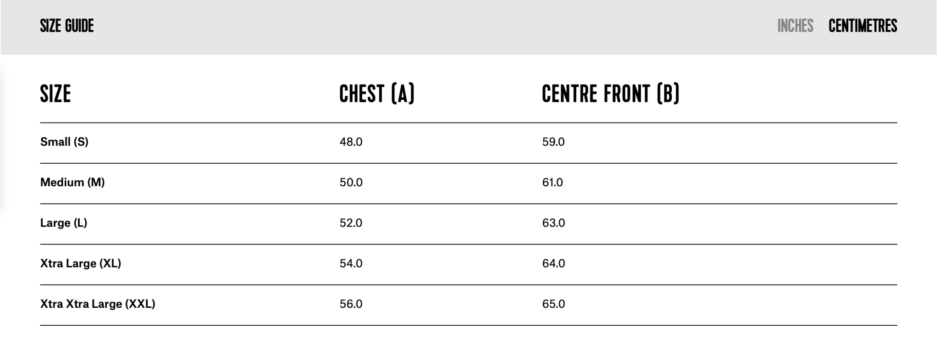Viewport: 939px width, 339px height.
Task: Click the XXL chest value 56.0
Action: click(351, 304)
